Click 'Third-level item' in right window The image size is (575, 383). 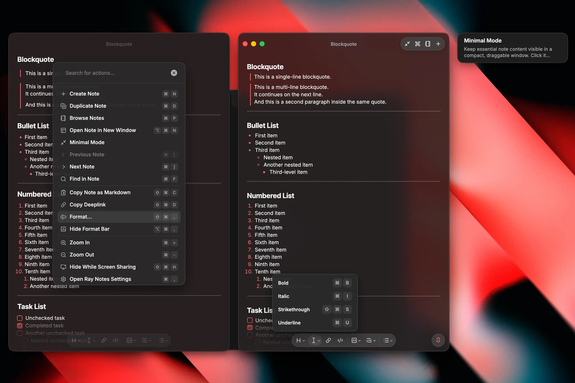click(x=288, y=172)
